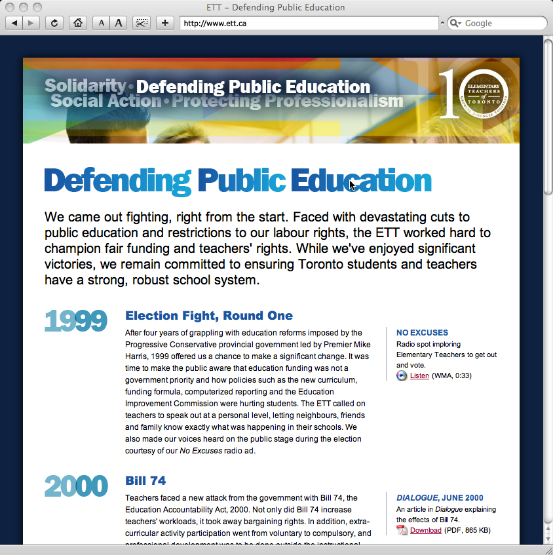553x555 pixels.
Task: Click the "(WMA, 0:33)" file info text
Action: click(451, 375)
